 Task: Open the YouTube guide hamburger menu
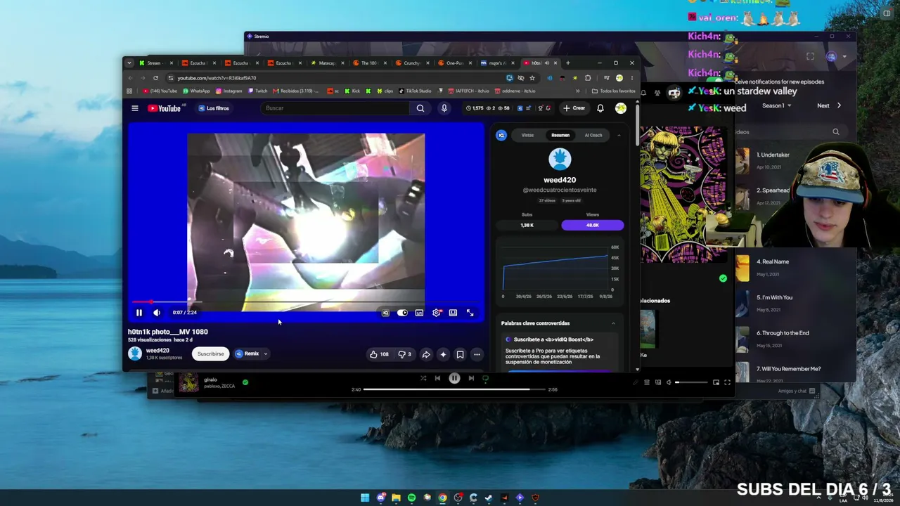point(135,108)
